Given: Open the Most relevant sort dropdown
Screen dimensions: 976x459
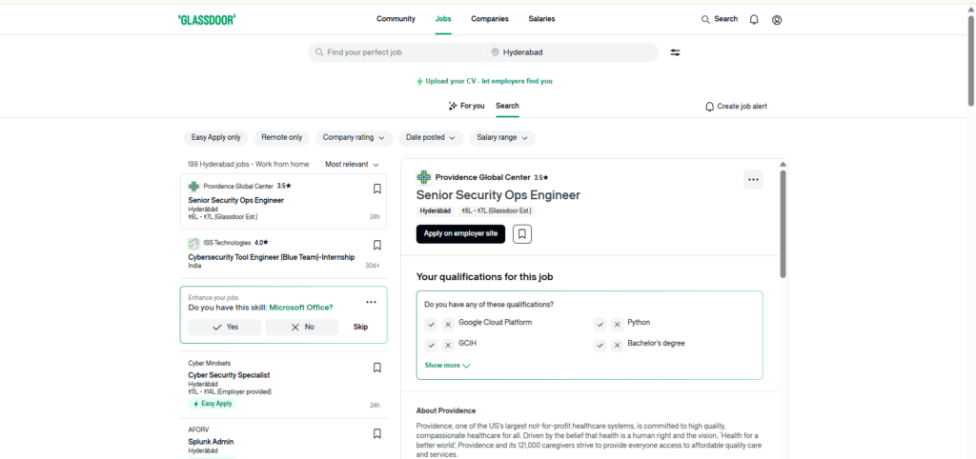Looking at the screenshot, I should point(352,164).
